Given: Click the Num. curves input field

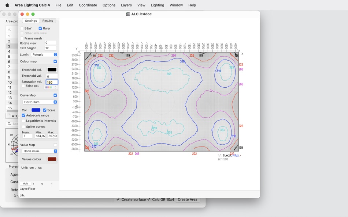Looking at the screenshot, I should 27,136.
